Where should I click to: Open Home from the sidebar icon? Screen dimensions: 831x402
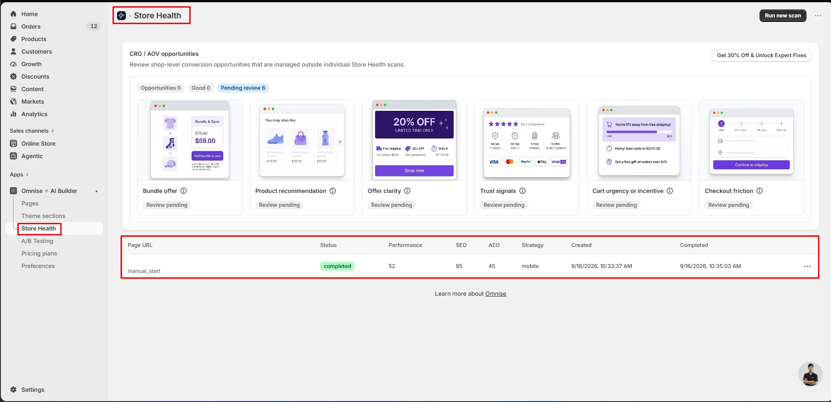coord(13,14)
